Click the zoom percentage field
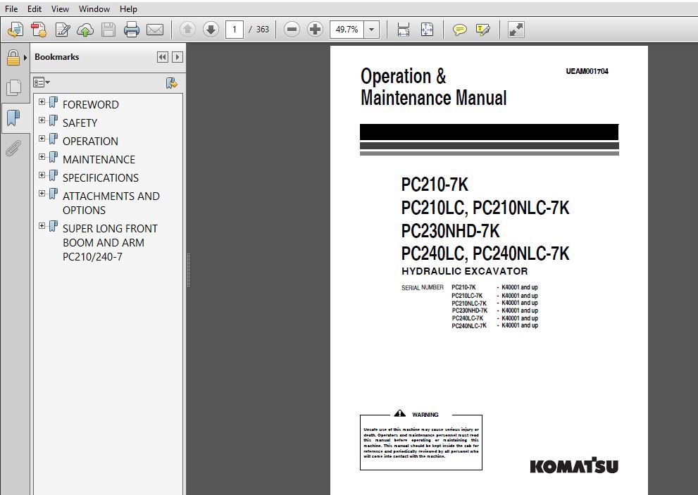Viewport: 698px width, 495px height. (x=347, y=30)
